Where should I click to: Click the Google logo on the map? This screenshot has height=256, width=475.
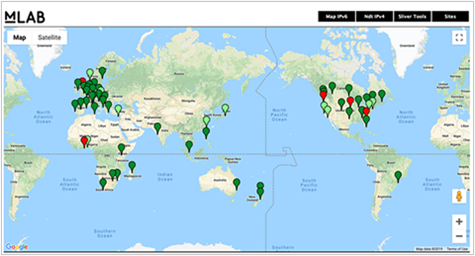click(x=17, y=247)
